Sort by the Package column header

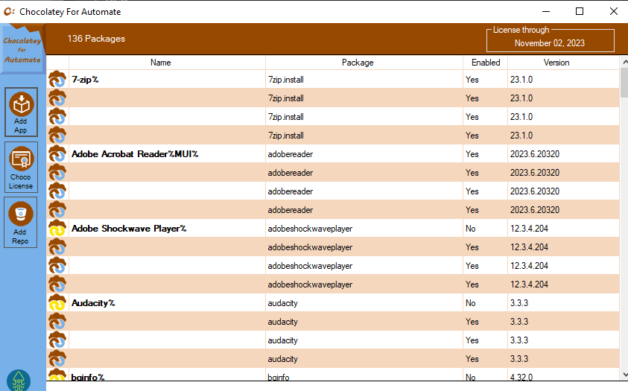(x=358, y=63)
